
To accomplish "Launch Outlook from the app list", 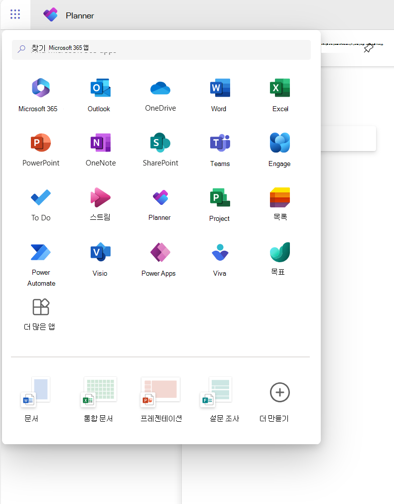I will tap(100, 95).
